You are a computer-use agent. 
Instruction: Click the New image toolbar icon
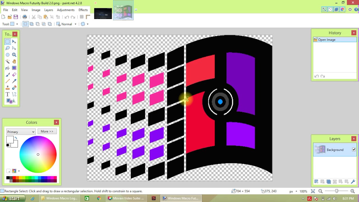point(3,17)
